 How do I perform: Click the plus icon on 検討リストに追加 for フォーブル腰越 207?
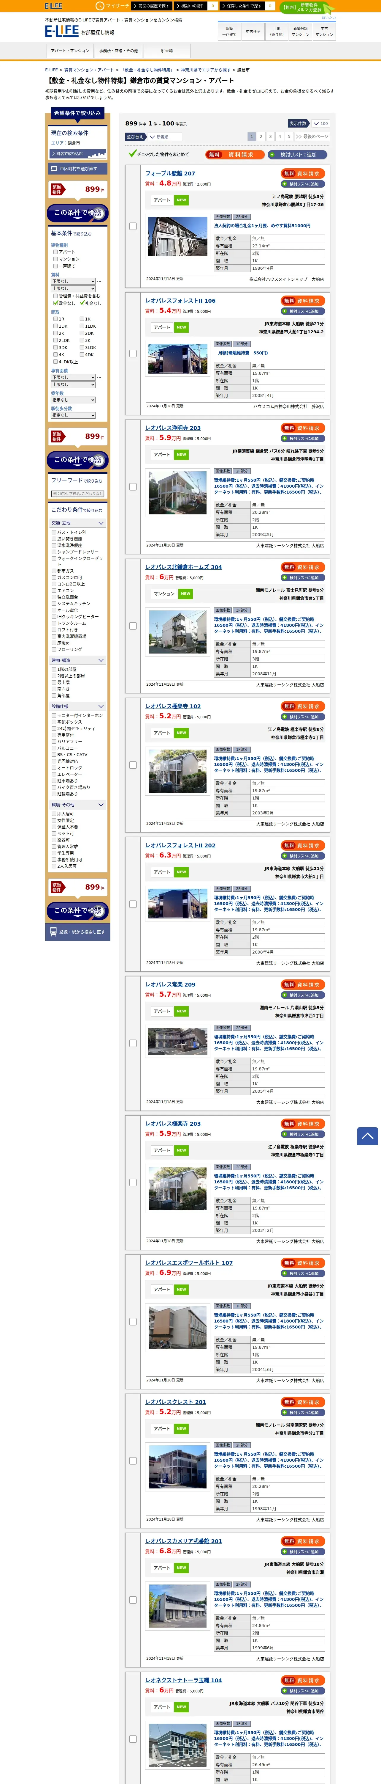285,184
